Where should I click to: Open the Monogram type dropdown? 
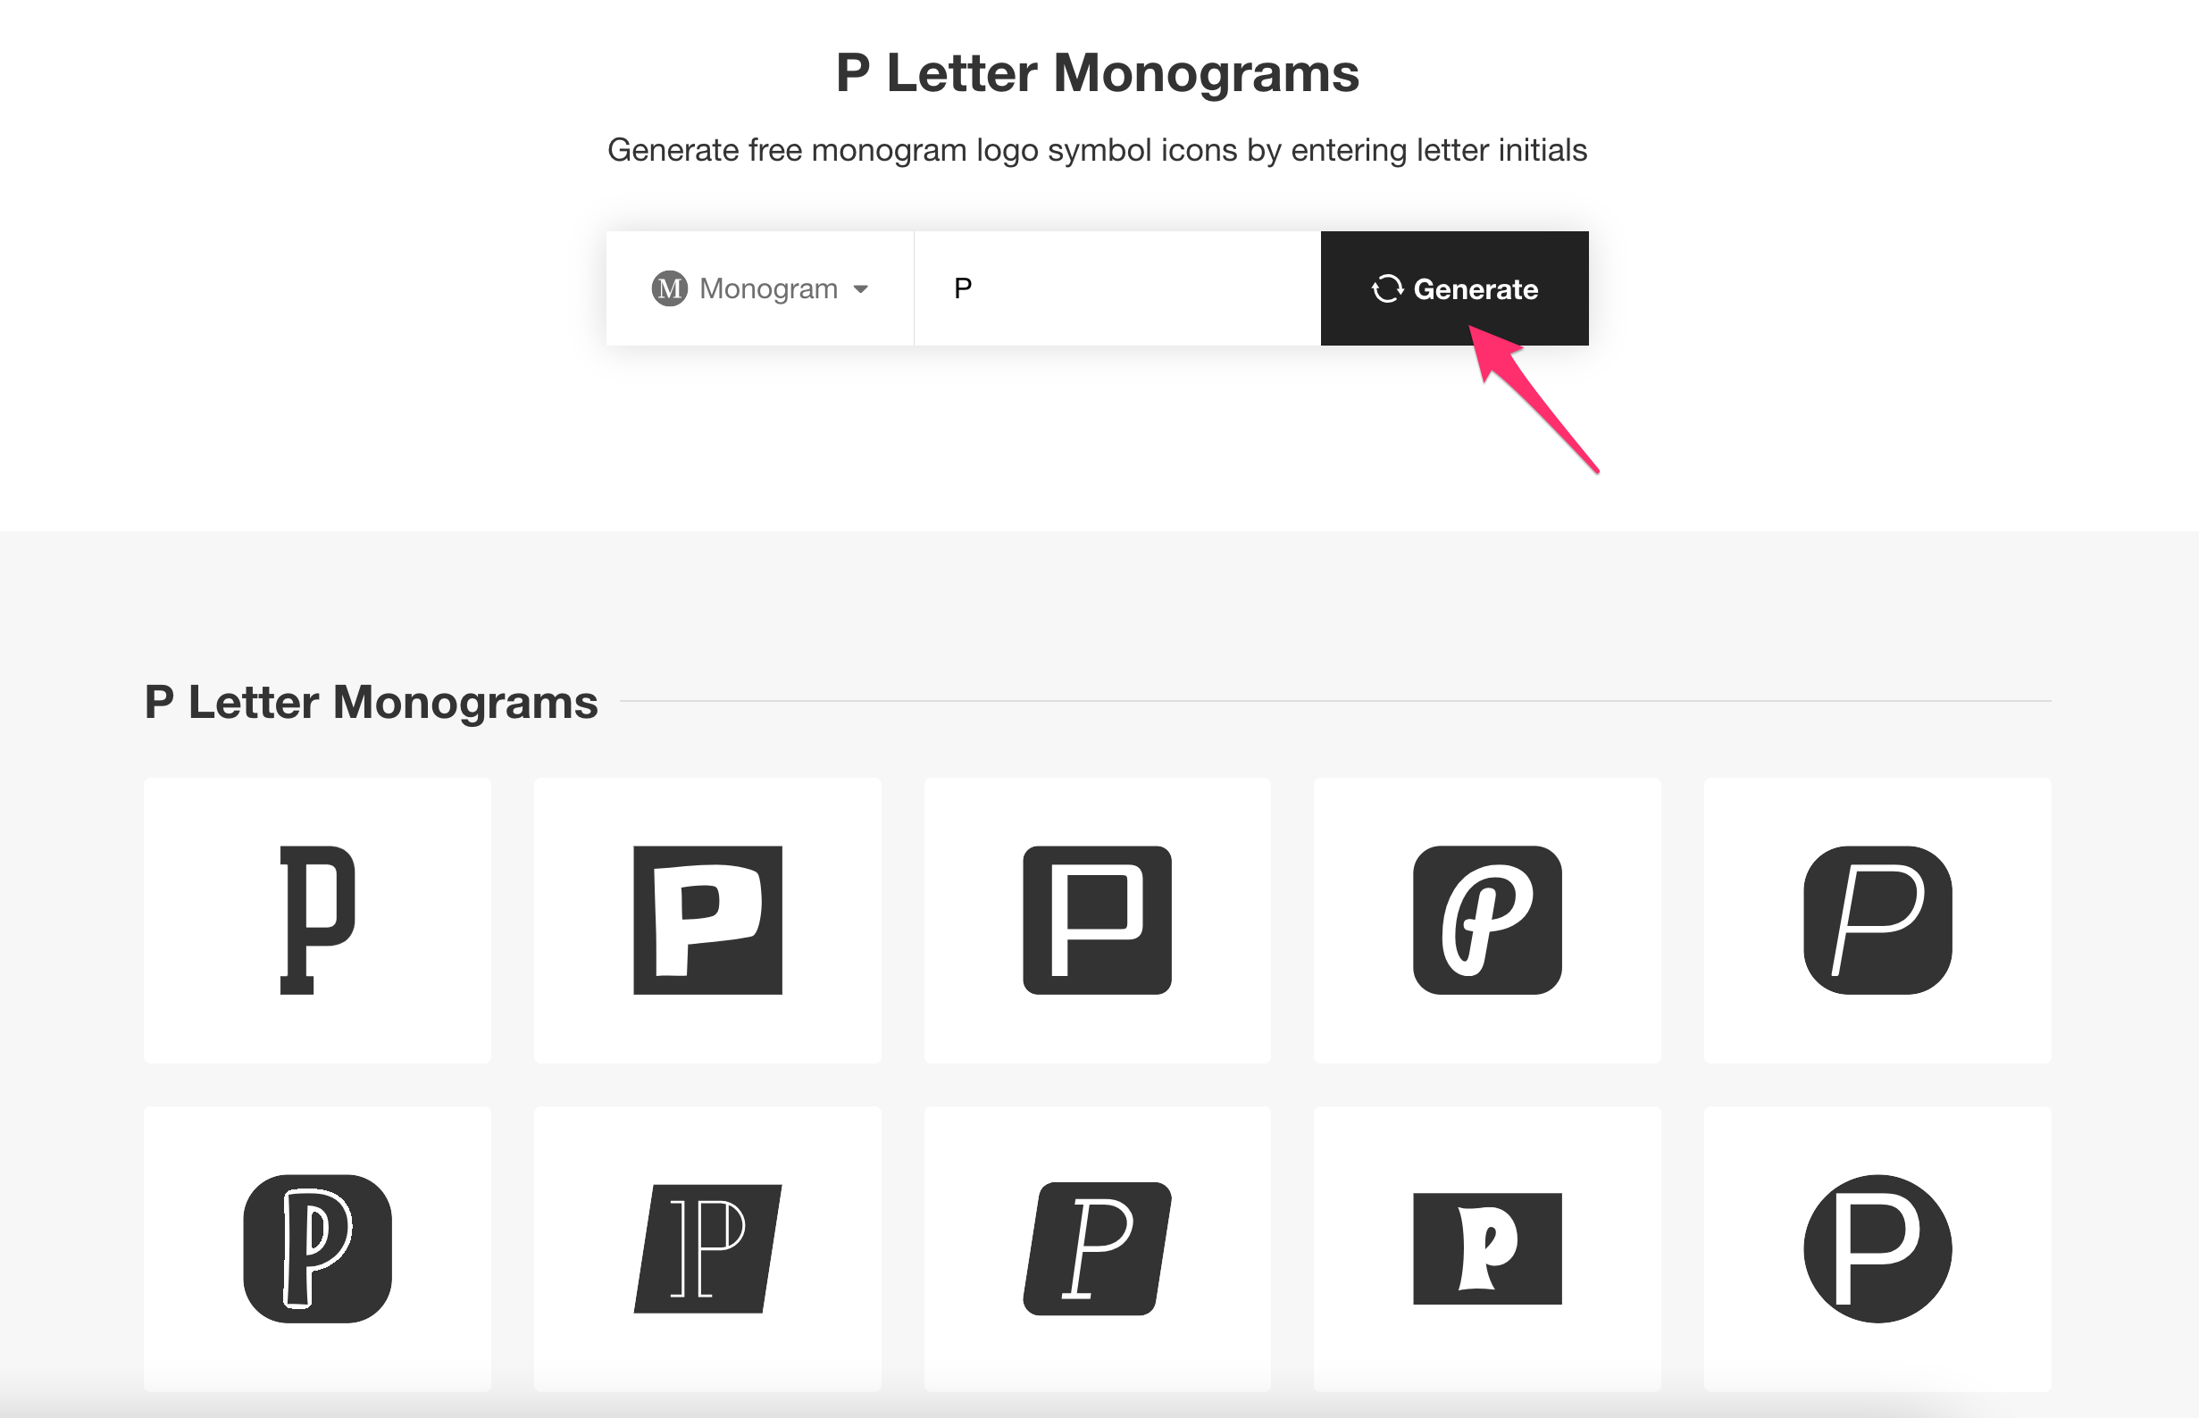click(x=760, y=288)
